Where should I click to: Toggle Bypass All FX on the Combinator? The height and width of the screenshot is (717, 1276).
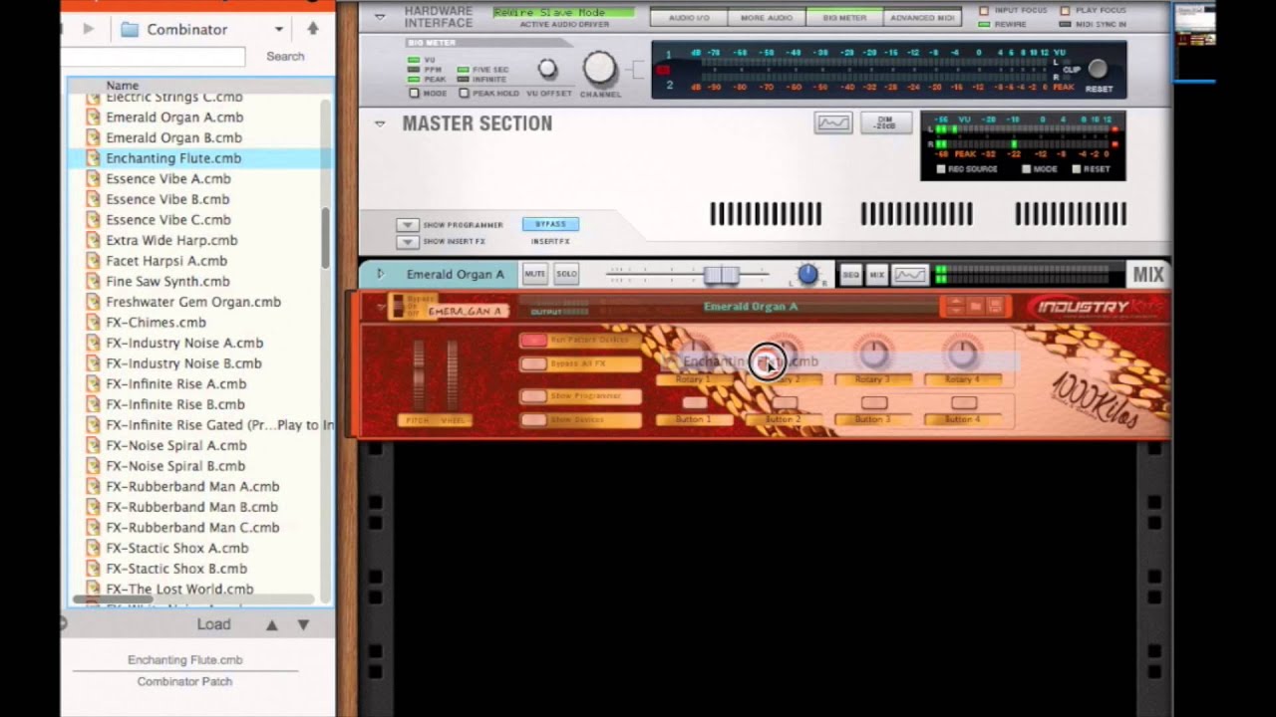pyautogui.click(x=533, y=364)
